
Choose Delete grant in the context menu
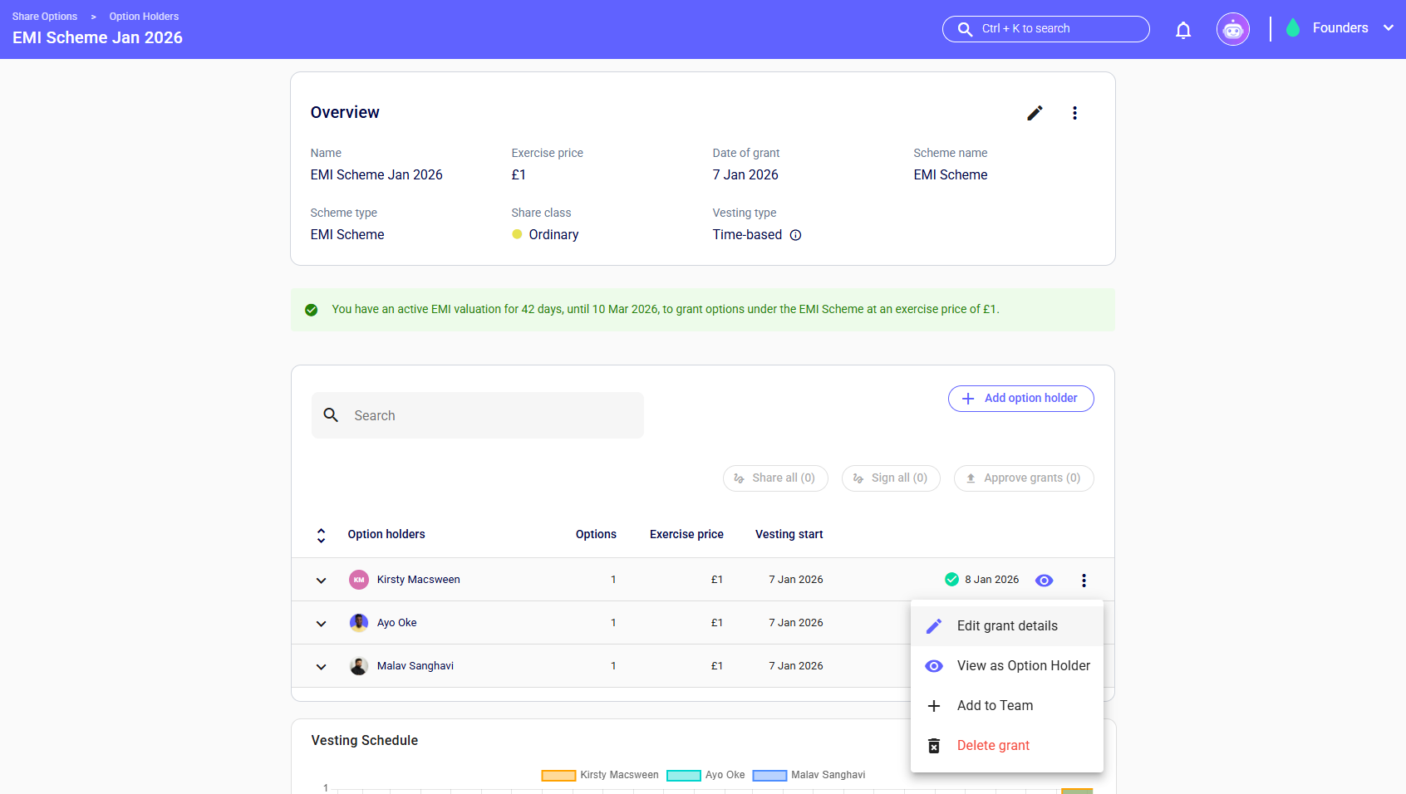click(993, 746)
